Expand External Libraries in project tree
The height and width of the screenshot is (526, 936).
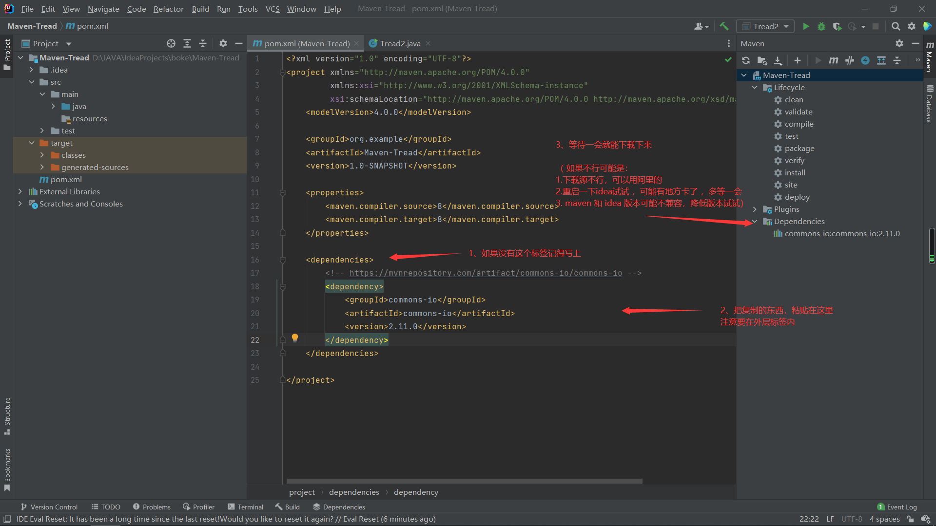point(20,192)
